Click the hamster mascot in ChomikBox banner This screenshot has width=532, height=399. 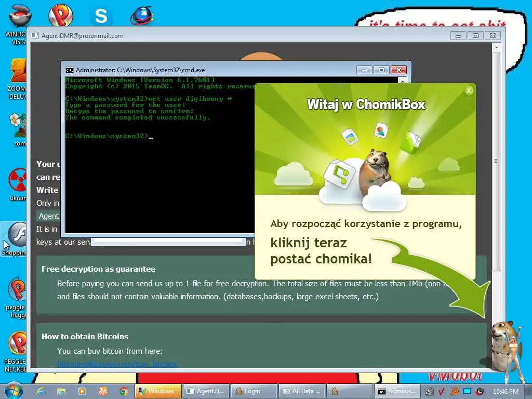376,171
